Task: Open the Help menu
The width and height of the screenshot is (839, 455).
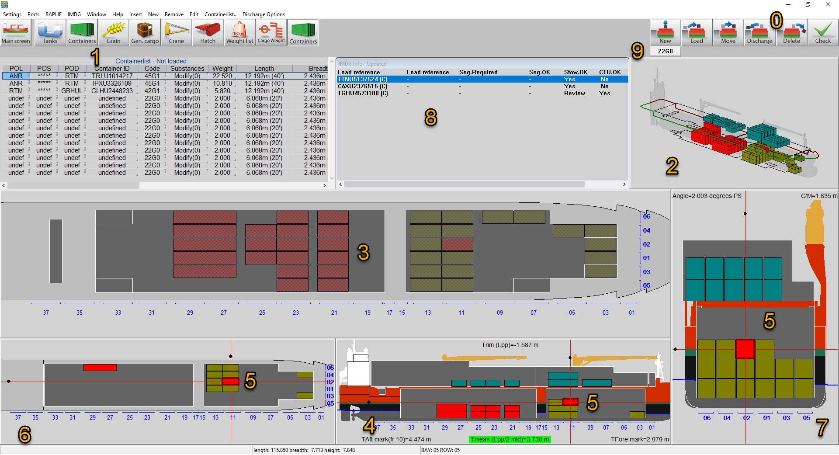Action: (118, 14)
